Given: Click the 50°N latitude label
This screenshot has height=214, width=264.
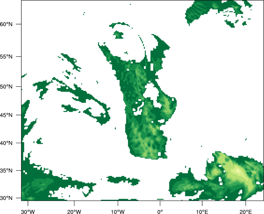Looking at the screenshot, I should pos(6,87).
